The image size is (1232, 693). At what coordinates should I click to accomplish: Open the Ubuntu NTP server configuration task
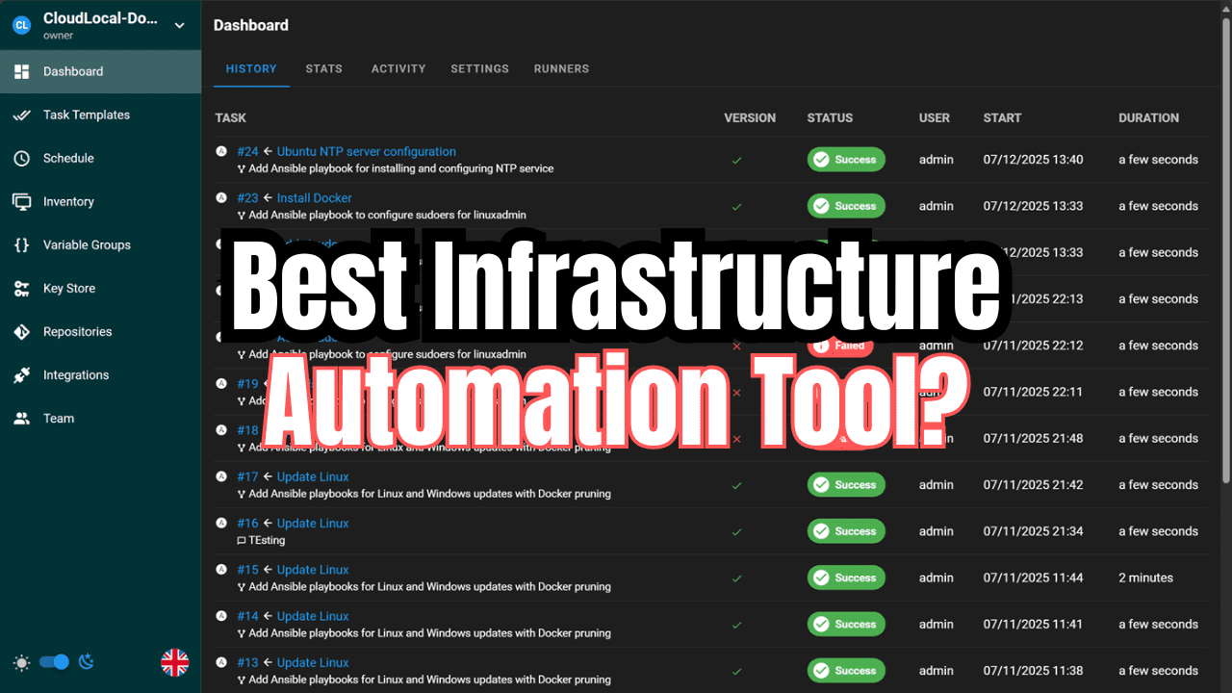[x=366, y=151]
